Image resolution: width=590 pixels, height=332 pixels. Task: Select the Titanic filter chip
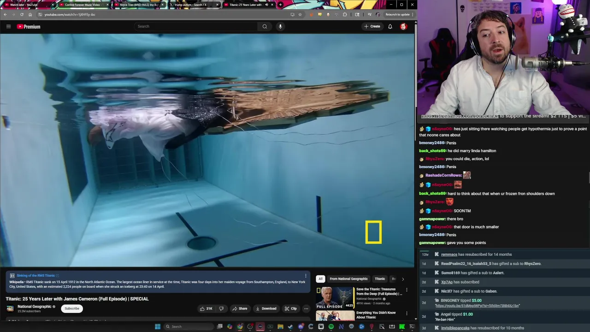point(380,279)
